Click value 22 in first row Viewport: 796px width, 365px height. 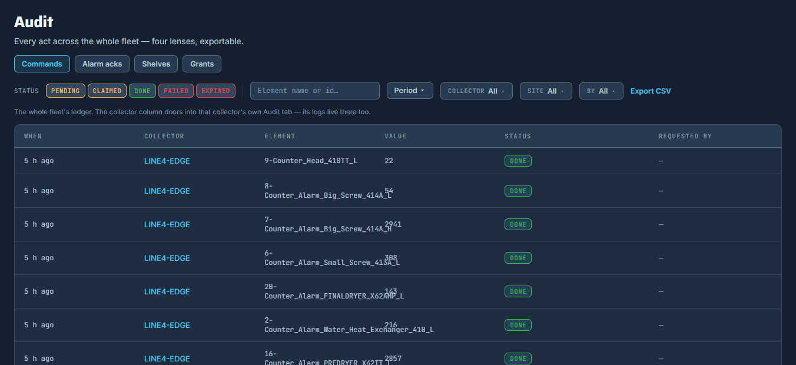(389, 161)
